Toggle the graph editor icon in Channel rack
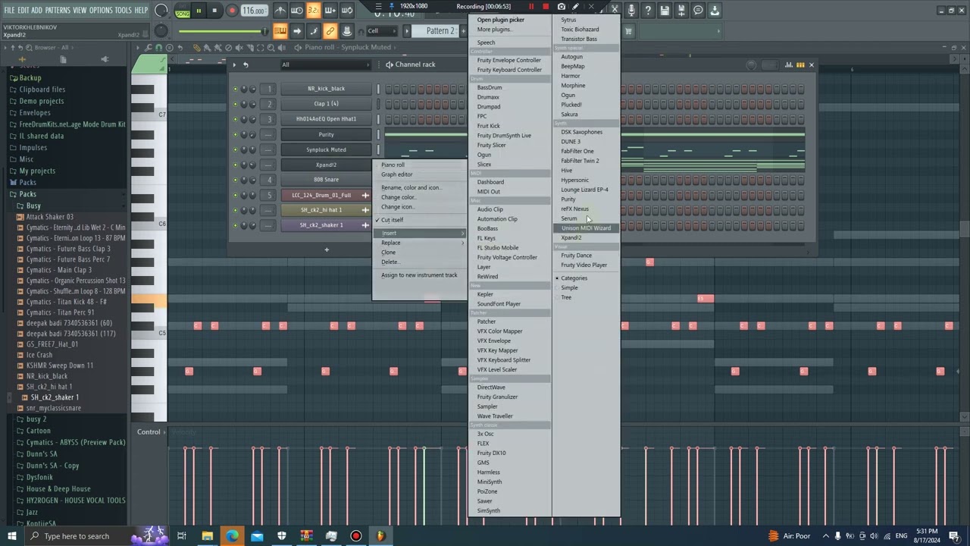970x546 pixels. click(789, 65)
